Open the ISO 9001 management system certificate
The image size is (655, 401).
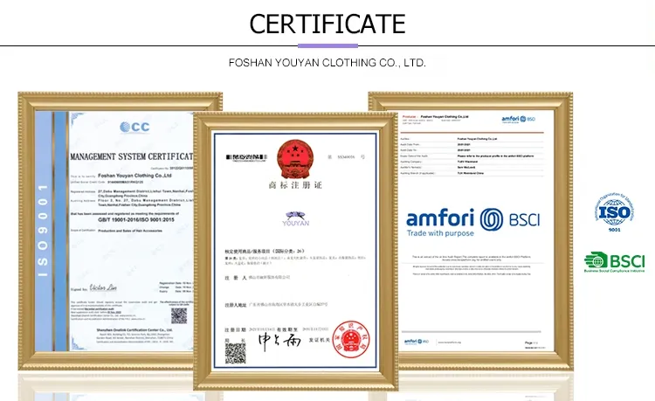click(x=107, y=231)
